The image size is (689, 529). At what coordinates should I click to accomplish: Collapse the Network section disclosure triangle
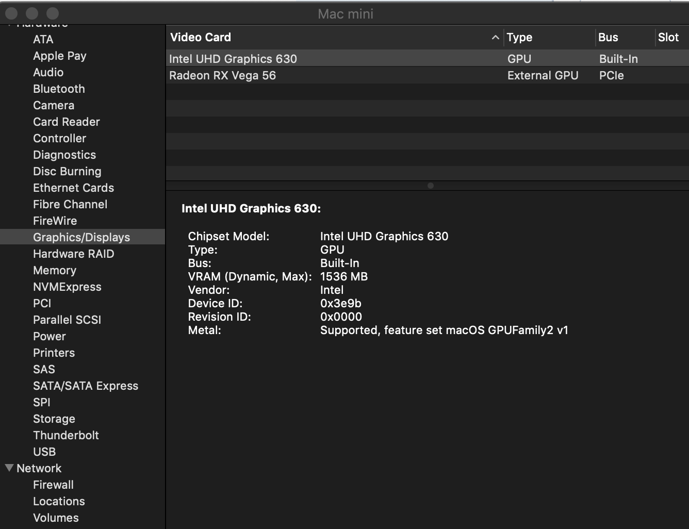point(9,468)
